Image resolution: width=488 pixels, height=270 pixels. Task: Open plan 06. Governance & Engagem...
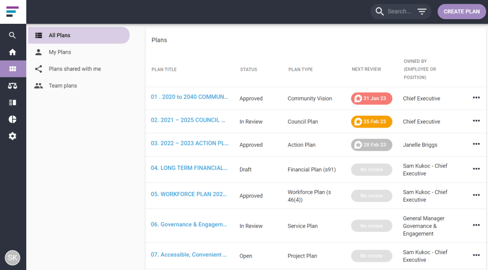(x=189, y=224)
